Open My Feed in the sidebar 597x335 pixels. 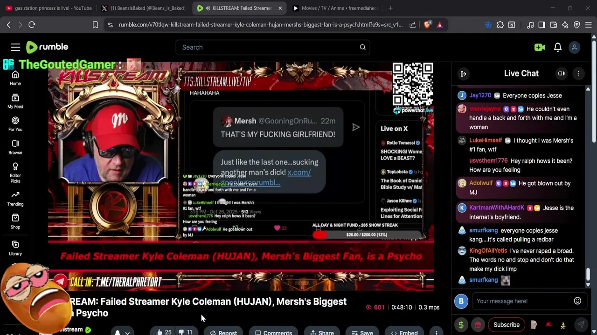click(15, 101)
